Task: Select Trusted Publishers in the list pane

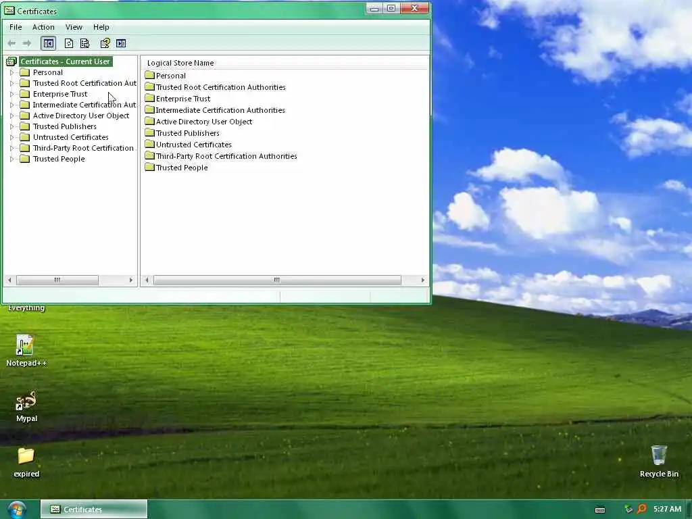Action: [x=188, y=133]
